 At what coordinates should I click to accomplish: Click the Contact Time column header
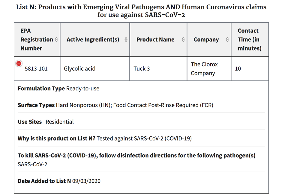pos(250,40)
